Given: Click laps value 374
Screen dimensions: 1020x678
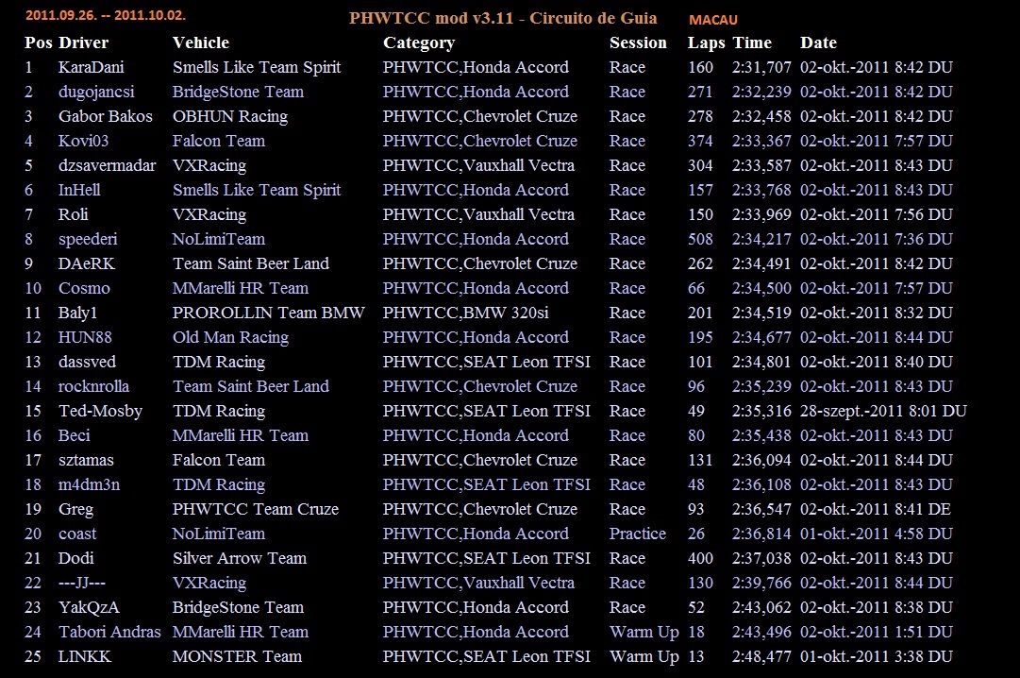Looking at the screenshot, I should click(700, 142).
